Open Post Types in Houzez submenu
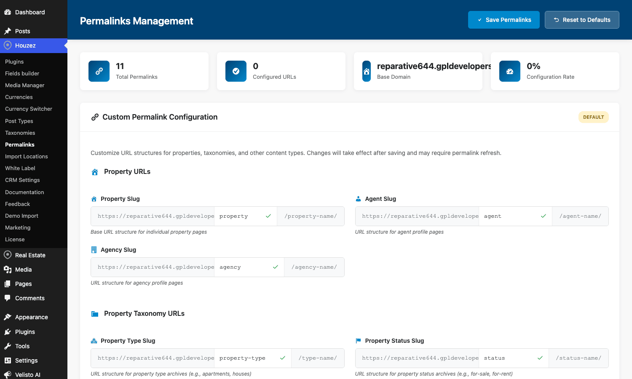This screenshot has width=632, height=379. [x=19, y=121]
